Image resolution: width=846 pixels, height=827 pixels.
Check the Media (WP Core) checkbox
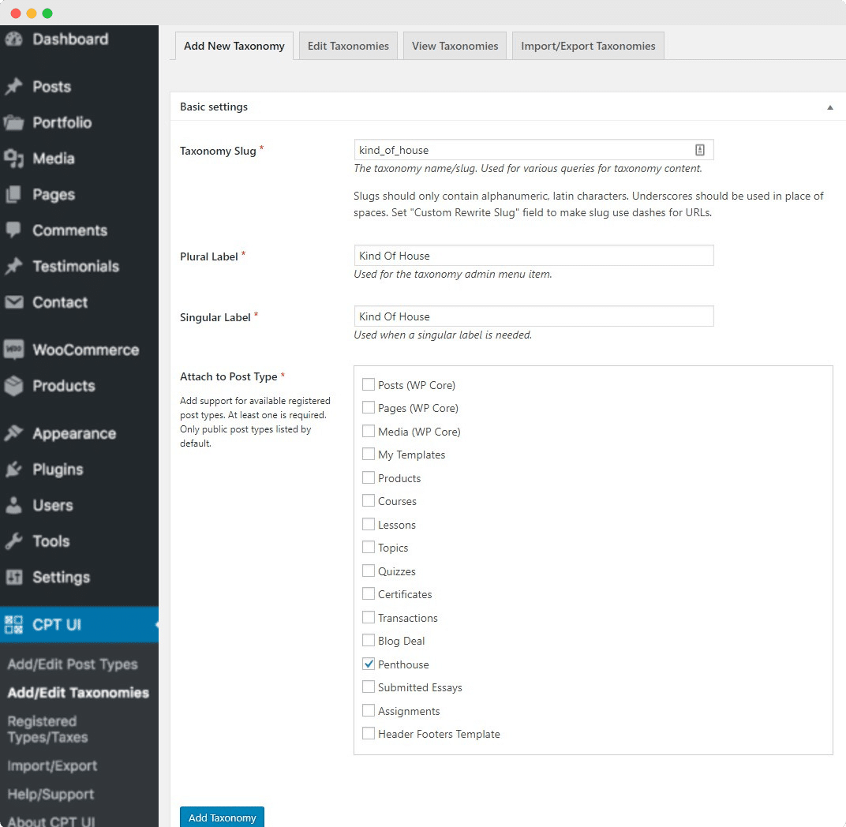[369, 431]
